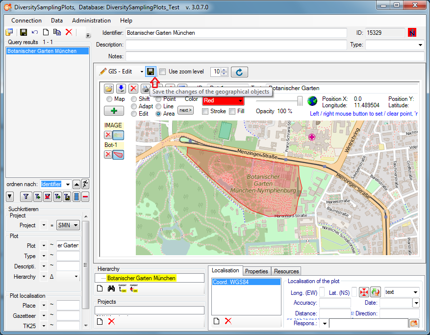The width and height of the screenshot is (430, 335).
Task: Click the globe icon beside position info
Action: 312,101
